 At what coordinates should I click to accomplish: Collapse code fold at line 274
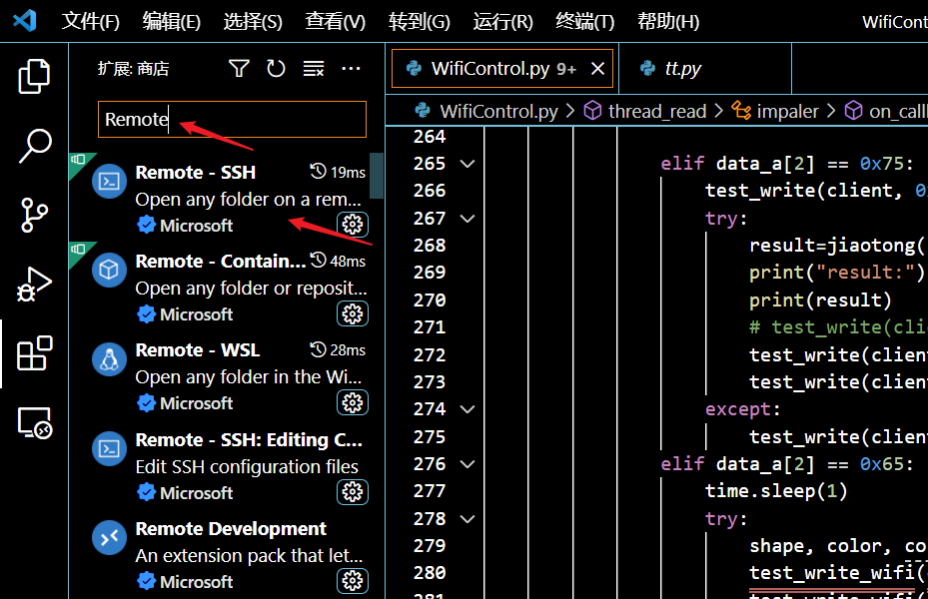click(467, 409)
